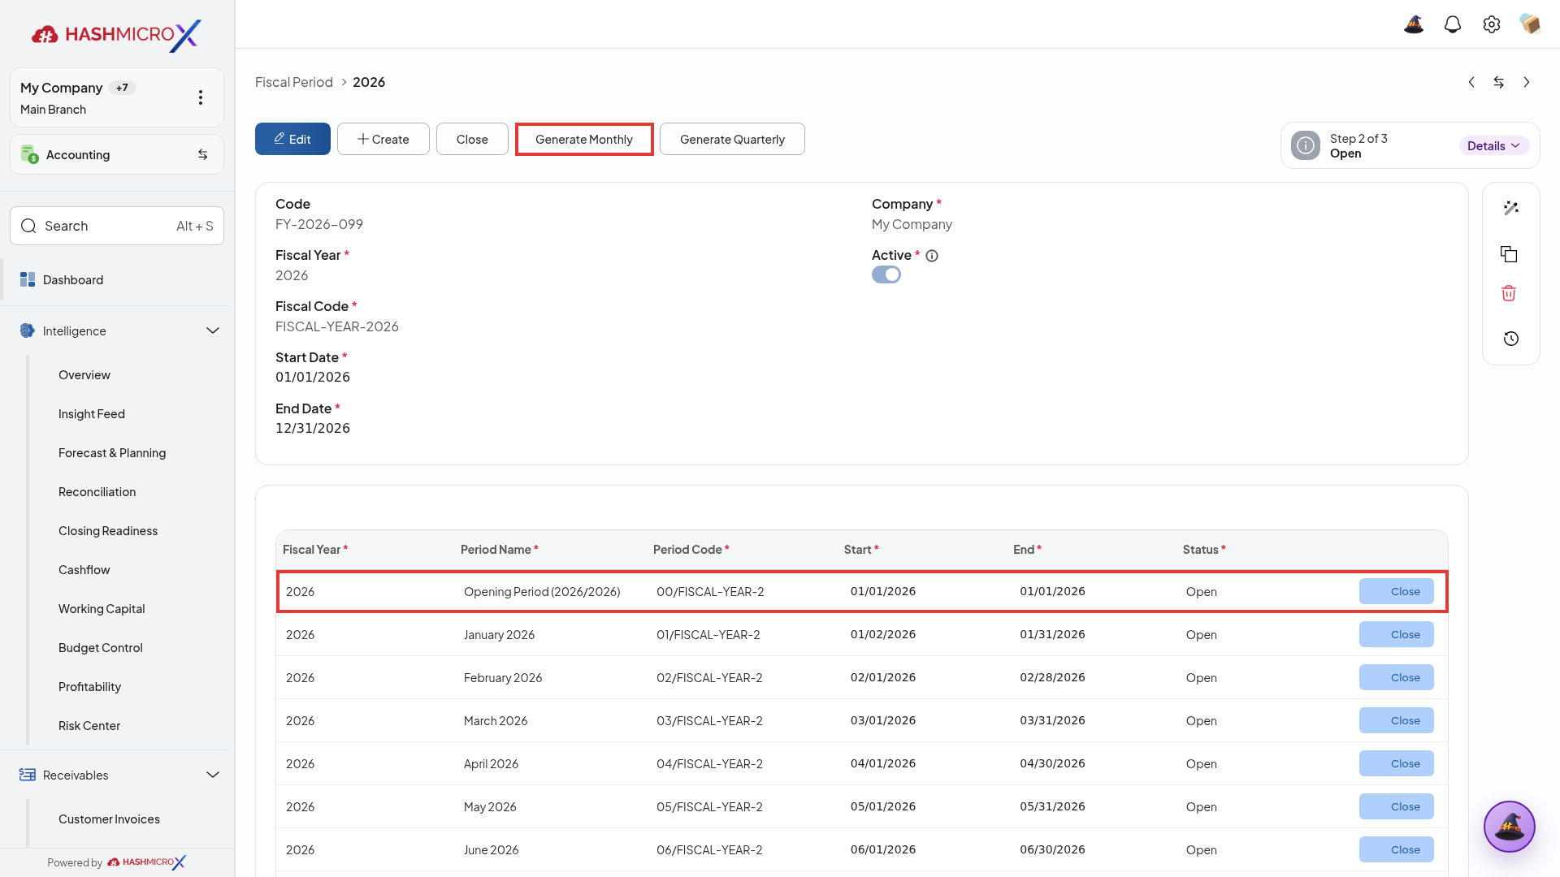Select the February 2026 period name
The height and width of the screenshot is (877, 1560).
[503, 678]
